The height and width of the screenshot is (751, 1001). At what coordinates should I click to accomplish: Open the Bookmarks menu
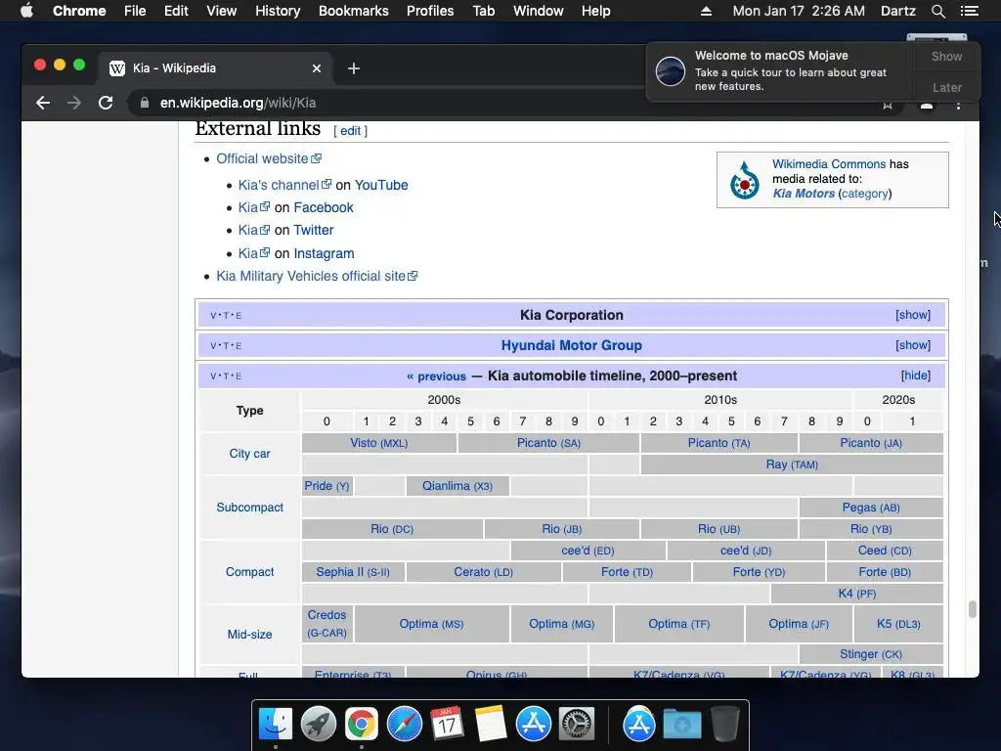354,11
